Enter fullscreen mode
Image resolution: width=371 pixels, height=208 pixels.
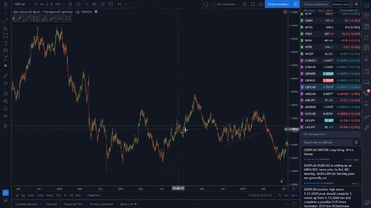[253, 4]
